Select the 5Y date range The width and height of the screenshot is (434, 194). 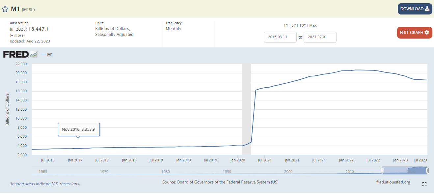click(x=294, y=25)
